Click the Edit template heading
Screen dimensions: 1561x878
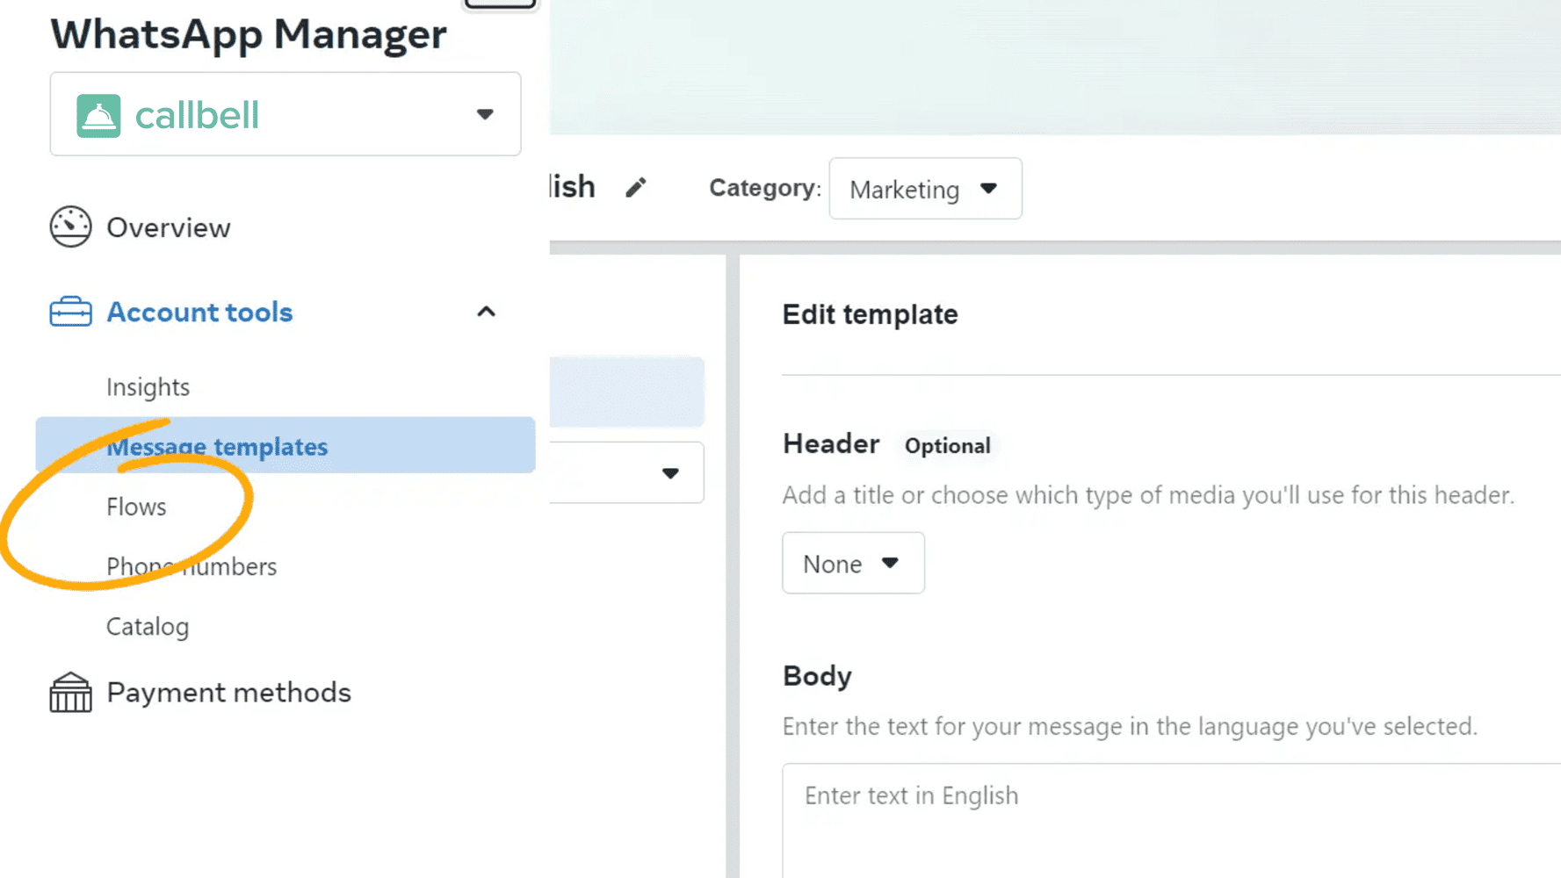point(870,314)
